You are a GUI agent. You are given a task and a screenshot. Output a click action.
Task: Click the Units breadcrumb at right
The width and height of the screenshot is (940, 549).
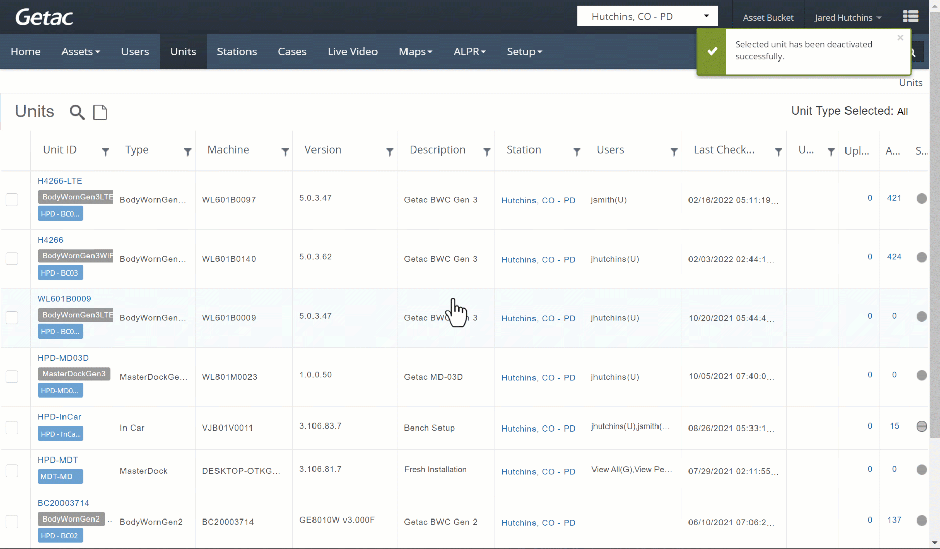(911, 83)
